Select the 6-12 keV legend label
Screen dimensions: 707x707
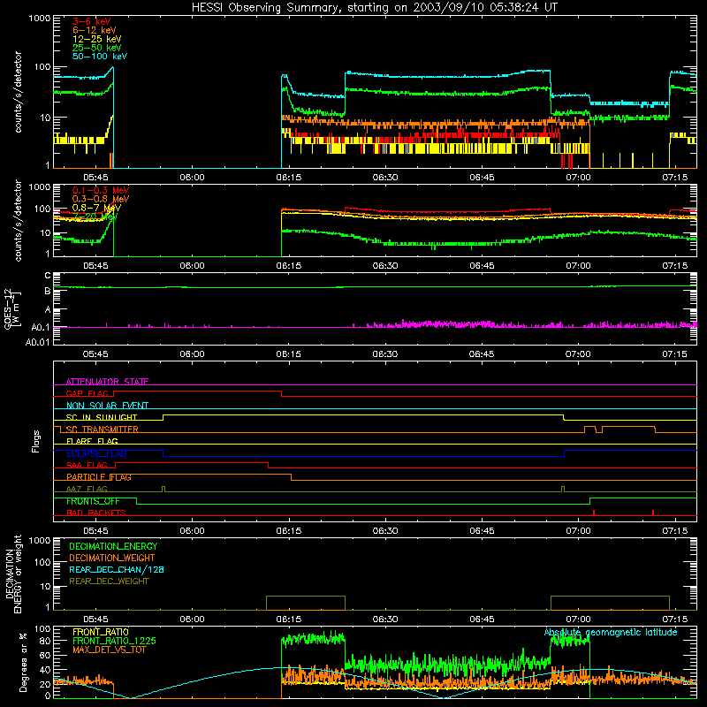point(95,30)
